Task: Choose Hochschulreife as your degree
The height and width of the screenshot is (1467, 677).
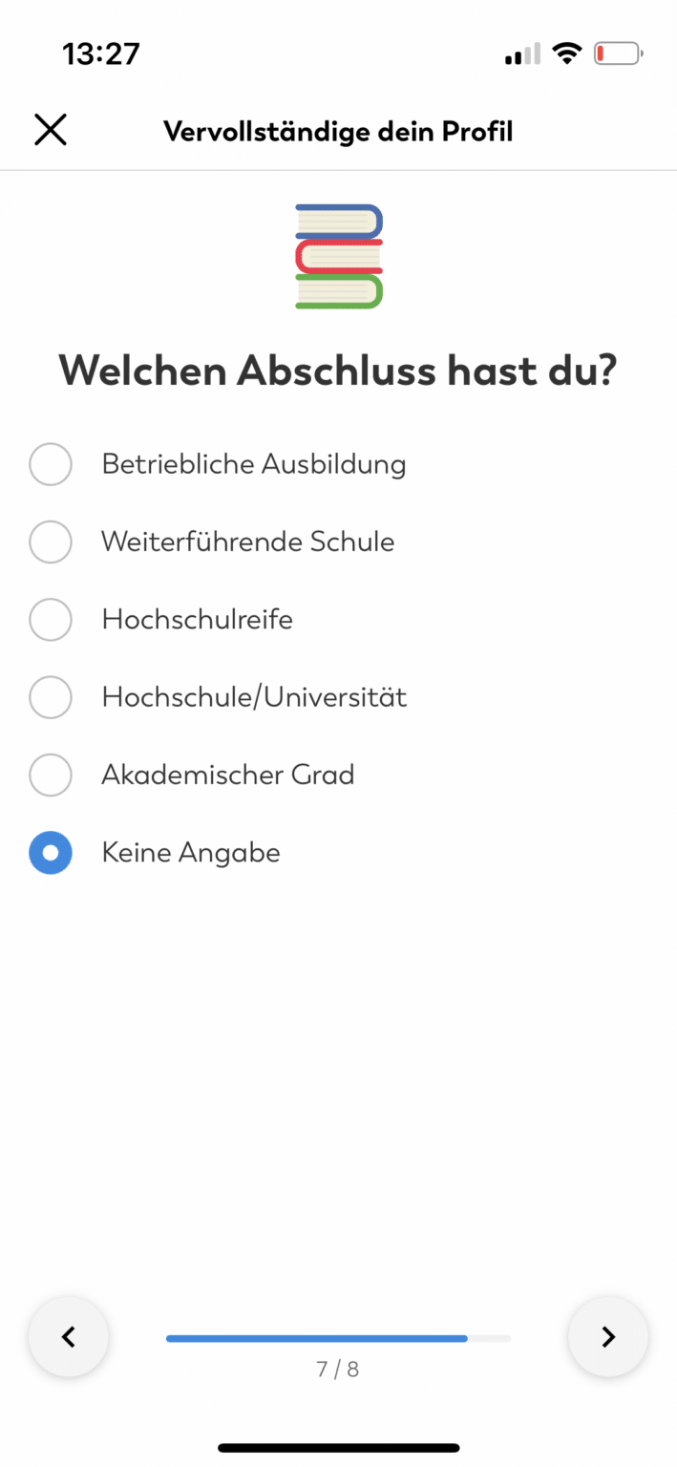Action: coord(50,619)
